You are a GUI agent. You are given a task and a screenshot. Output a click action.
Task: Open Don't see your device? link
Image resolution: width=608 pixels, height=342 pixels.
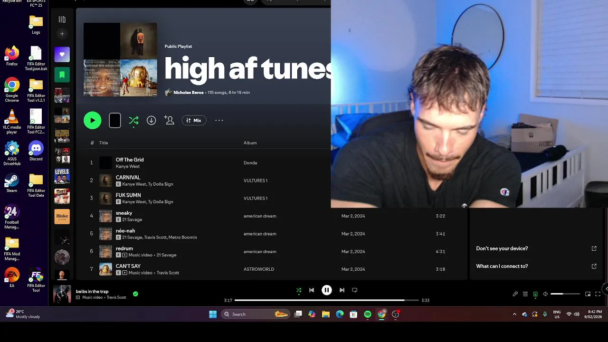[502, 248]
